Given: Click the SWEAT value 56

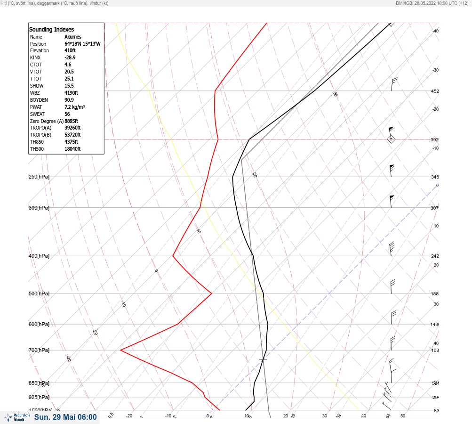Looking at the screenshot, I should click(67, 114).
